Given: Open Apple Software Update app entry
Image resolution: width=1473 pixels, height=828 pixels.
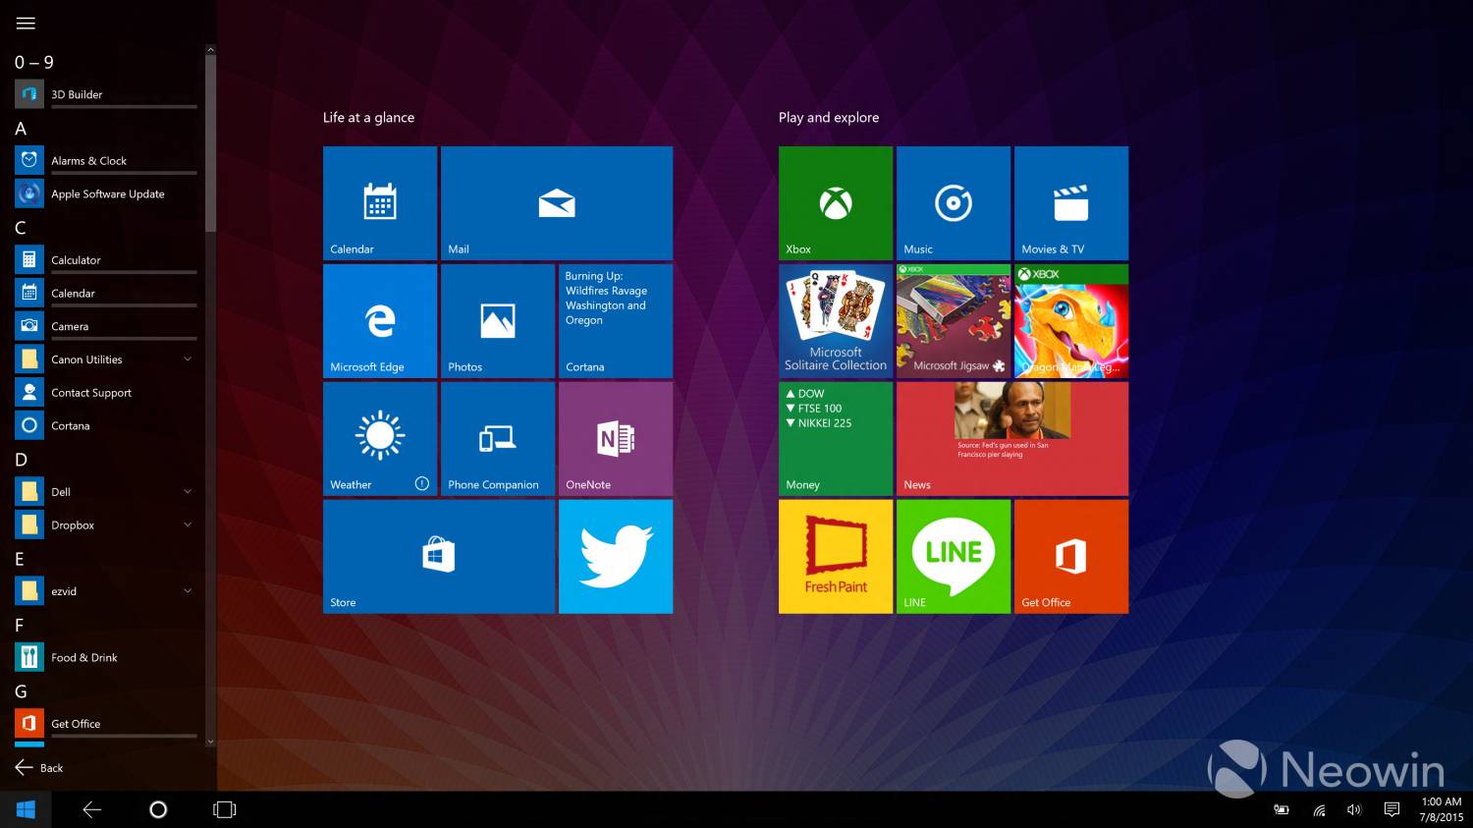Looking at the screenshot, I should pyautogui.click(x=106, y=193).
